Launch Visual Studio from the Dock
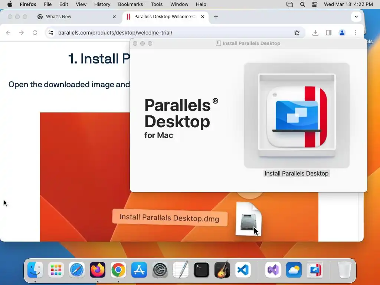Screen dimensions: 380x285 coord(273,270)
